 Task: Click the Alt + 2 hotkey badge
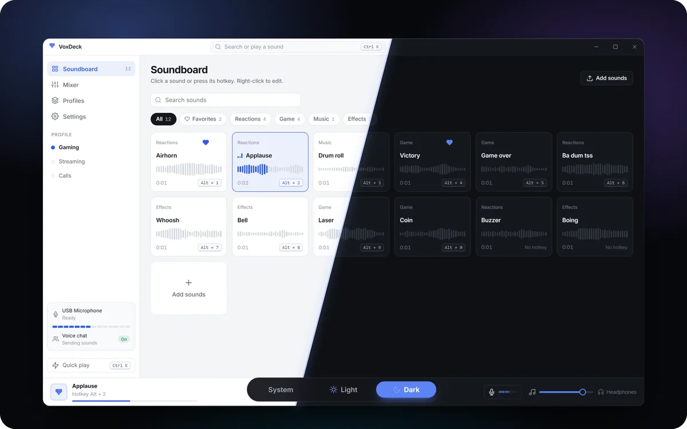[291, 183]
